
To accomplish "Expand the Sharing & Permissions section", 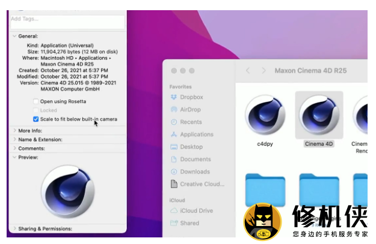I will tap(14, 228).
